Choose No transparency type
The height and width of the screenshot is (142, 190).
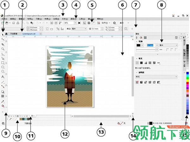tap(137, 82)
